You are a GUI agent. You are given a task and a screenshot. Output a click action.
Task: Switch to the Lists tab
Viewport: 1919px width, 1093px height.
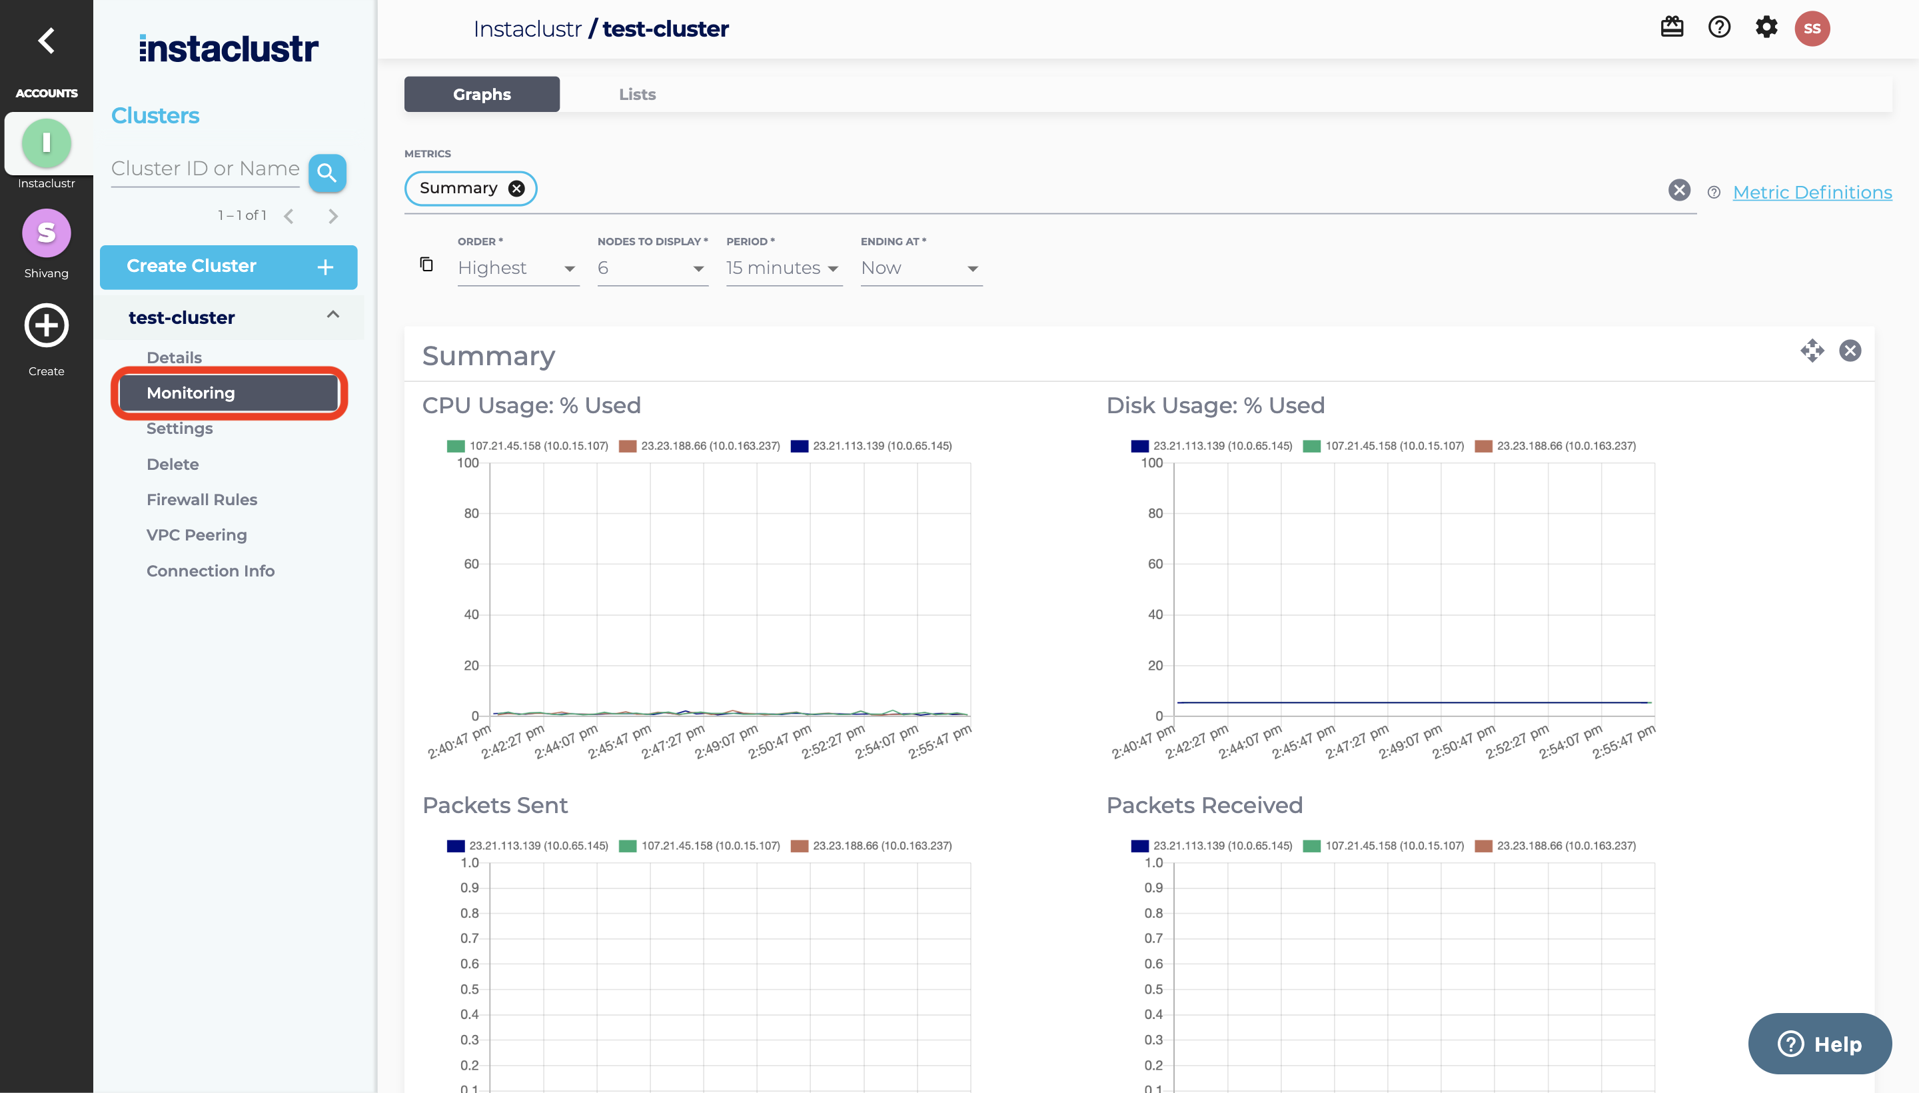tap(636, 95)
